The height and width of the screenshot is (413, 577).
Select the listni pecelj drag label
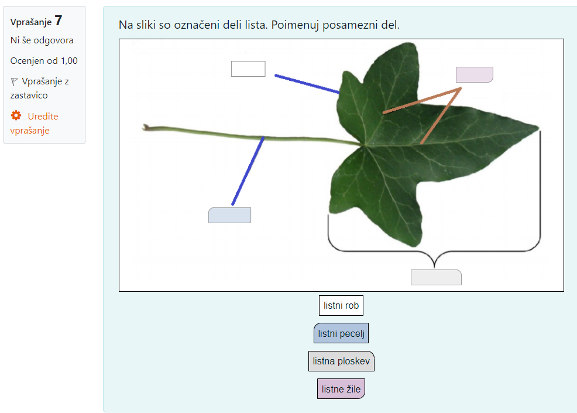[x=341, y=333]
